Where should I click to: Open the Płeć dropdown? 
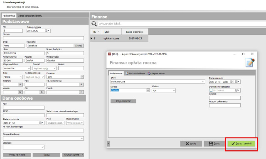pos(63,123)
